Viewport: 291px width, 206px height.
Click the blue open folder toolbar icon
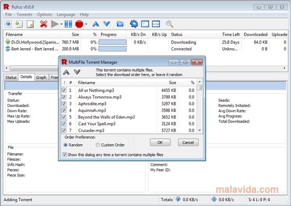[x=120, y=24]
